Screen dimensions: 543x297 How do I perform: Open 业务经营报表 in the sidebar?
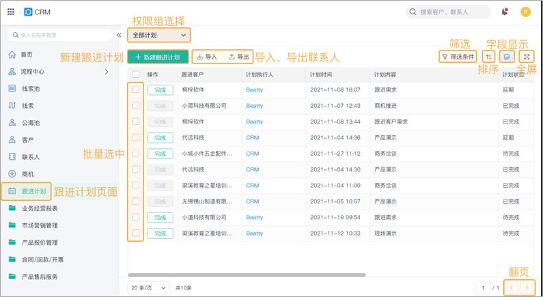pos(40,208)
